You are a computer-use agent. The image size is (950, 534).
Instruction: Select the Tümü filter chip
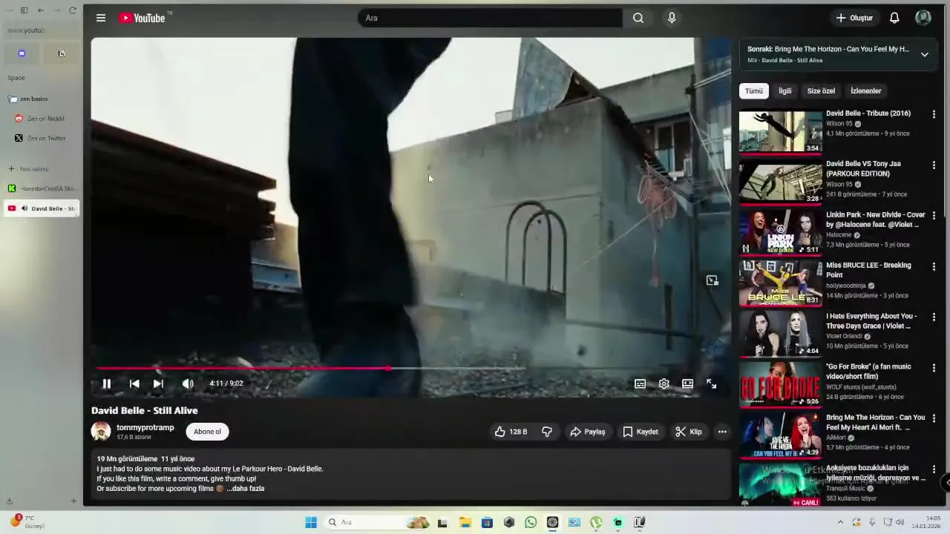click(754, 91)
